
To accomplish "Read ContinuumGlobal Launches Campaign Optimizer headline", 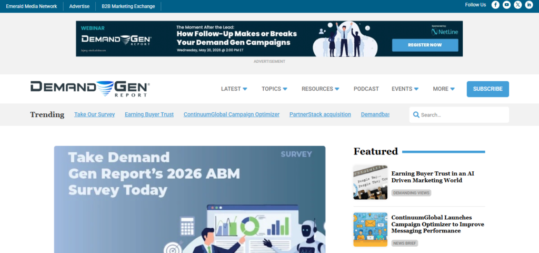I will tap(437, 224).
